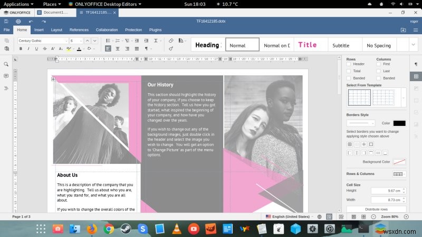Apply the Title style
The image size is (422, 237).
tap(311, 45)
